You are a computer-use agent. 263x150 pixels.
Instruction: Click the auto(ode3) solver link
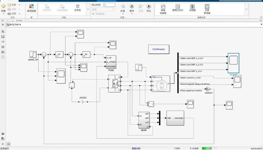[256, 148]
